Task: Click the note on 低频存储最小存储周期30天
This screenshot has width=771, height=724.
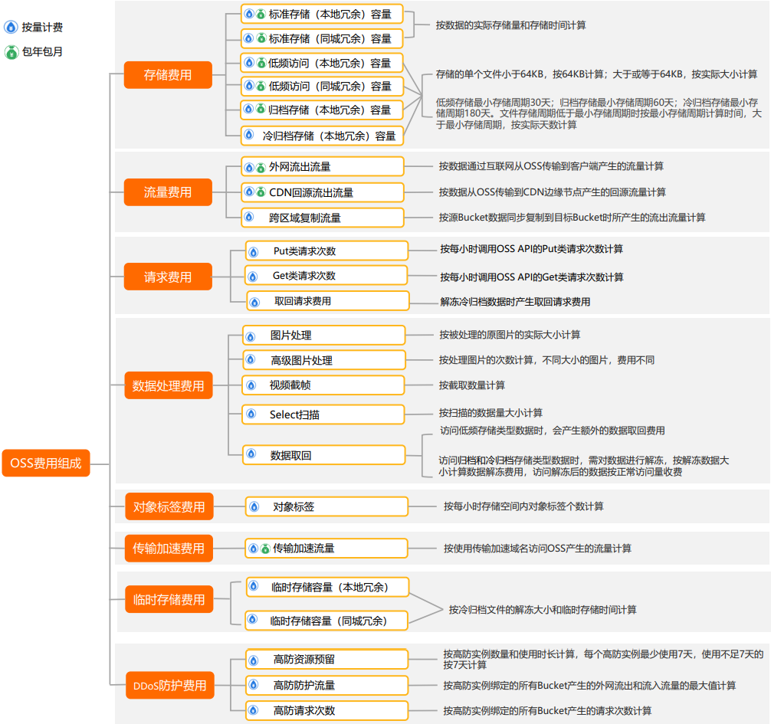Action: [x=599, y=113]
